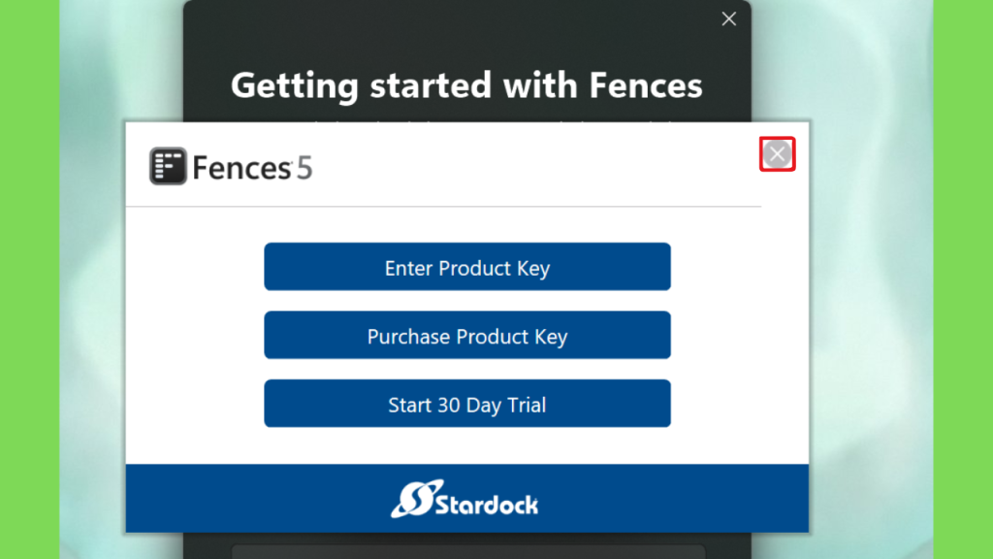This screenshot has height=559, width=993.
Task: Click the Stardock swirl emblem icon
Action: point(416,499)
